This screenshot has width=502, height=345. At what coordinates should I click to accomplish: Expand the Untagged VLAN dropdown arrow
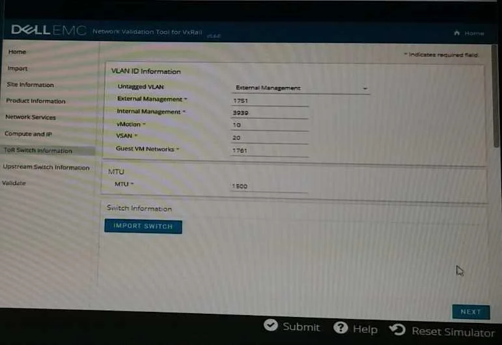tap(365, 88)
